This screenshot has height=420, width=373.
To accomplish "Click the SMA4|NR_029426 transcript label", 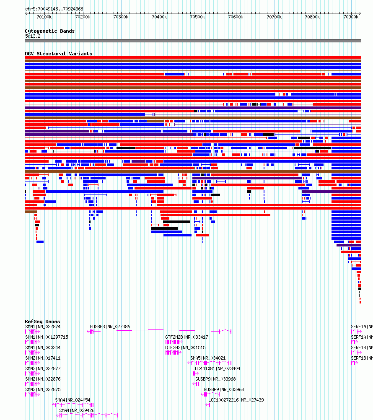I will tap(77, 410).
